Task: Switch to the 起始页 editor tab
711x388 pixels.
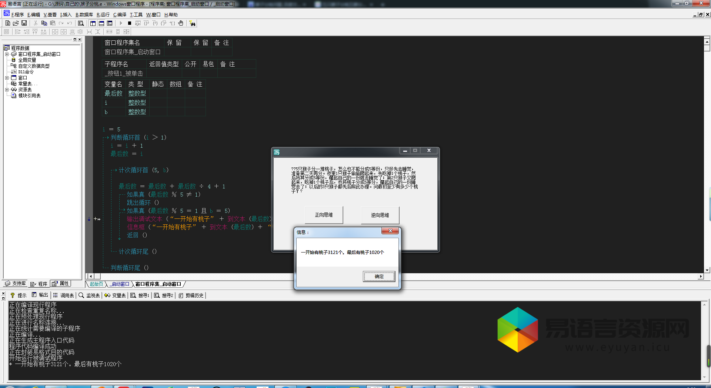Action: pyautogui.click(x=96, y=284)
